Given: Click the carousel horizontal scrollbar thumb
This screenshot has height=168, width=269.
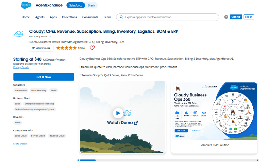Looking at the screenshot, I should tap(88, 160).
